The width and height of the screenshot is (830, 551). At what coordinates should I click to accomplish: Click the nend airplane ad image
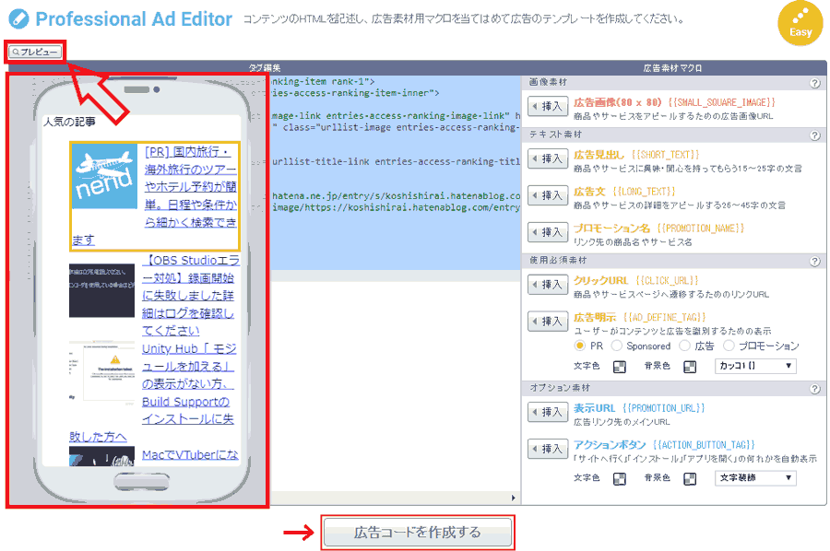pos(104,176)
